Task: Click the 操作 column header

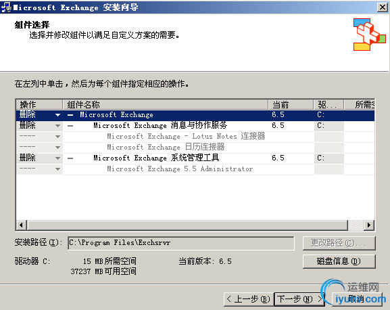Action: coord(39,105)
